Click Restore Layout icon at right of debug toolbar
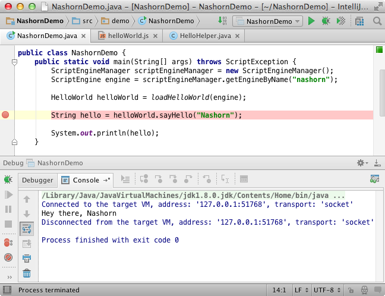This screenshot has width=385, height=296. pos(375,179)
